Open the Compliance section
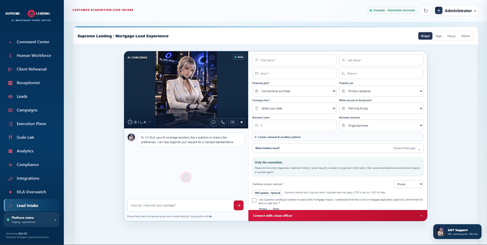Viewport: 487px width, 245px height. (x=31, y=164)
